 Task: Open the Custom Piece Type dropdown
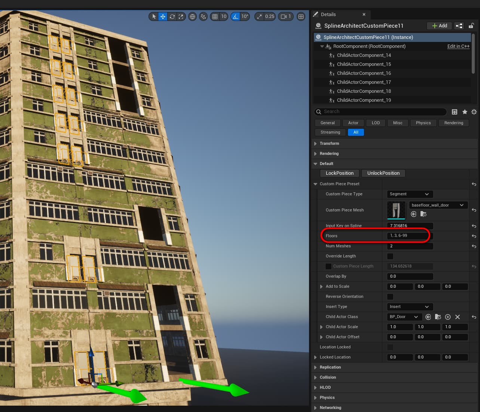[x=409, y=194]
